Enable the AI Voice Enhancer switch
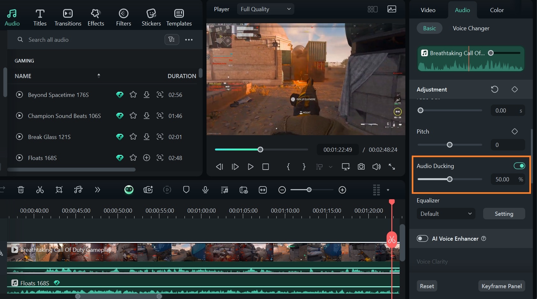This screenshot has width=537, height=299. (422, 239)
